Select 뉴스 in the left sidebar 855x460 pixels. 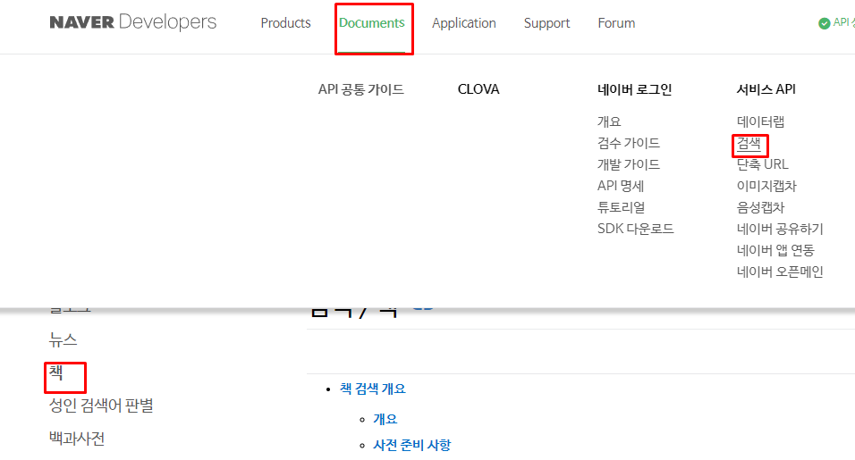63,340
